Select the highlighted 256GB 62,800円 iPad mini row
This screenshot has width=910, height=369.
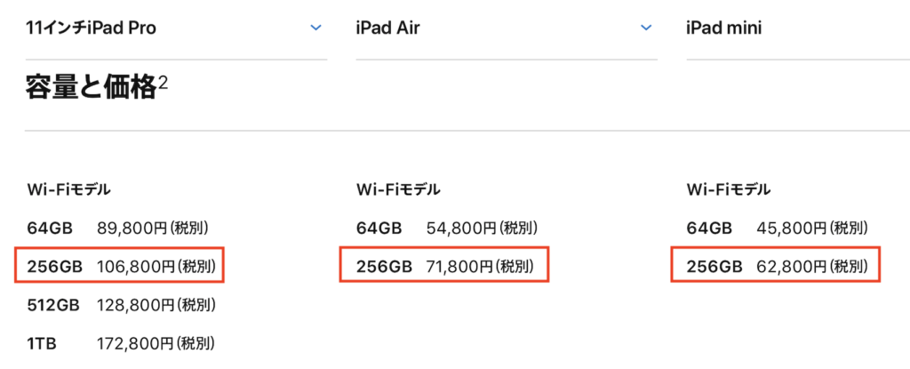click(x=775, y=266)
